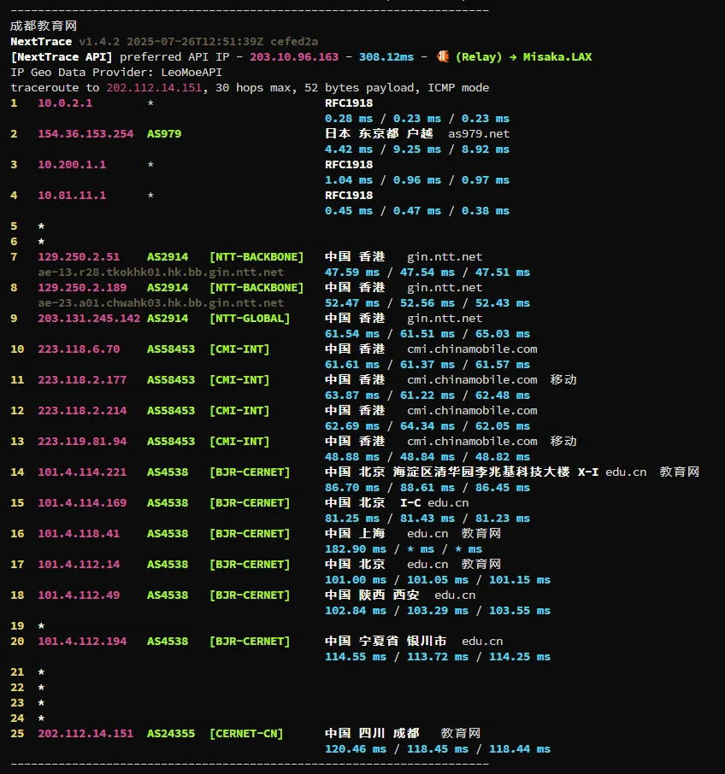Screen dimensions: 725x774
Task: Click the 海淀区清华园李兆基科技大楼 location text
Action: [481, 472]
